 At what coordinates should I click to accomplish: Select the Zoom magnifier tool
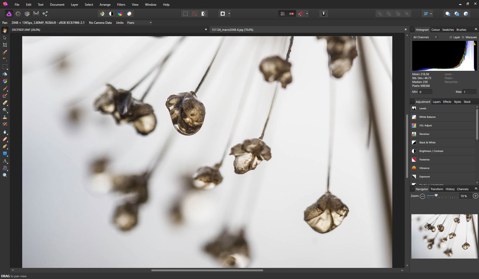coord(5,175)
